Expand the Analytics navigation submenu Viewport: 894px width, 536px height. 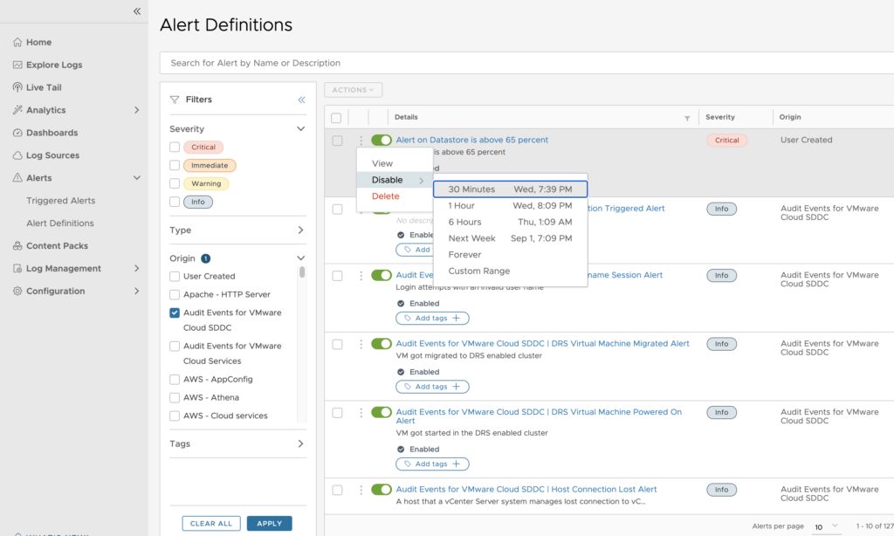tap(137, 110)
